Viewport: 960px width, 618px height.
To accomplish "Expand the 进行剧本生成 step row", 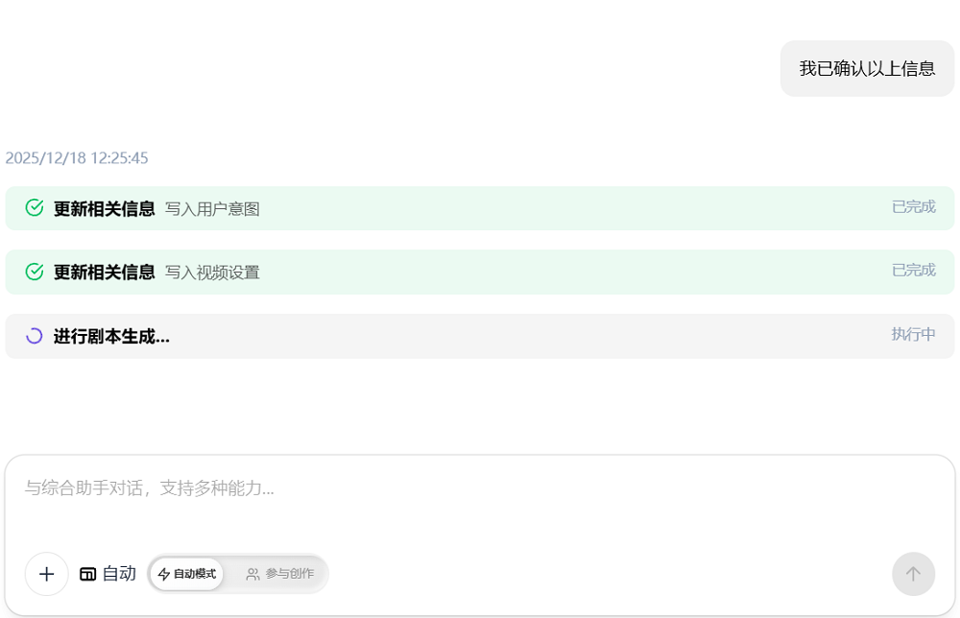I will point(480,336).
